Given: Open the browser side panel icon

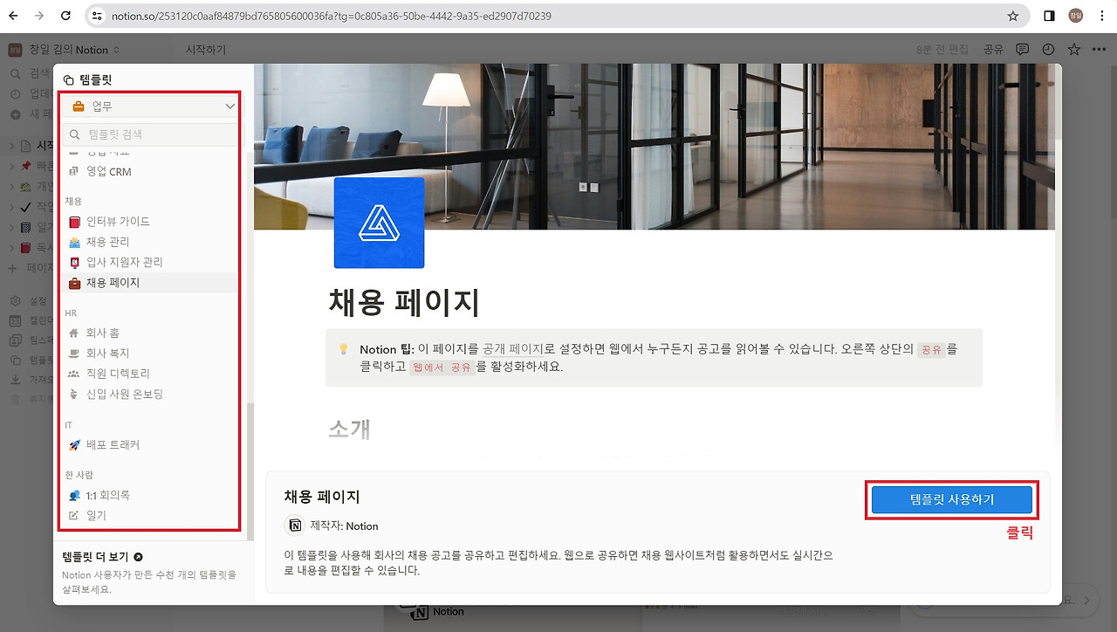Looking at the screenshot, I should (1049, 16).
